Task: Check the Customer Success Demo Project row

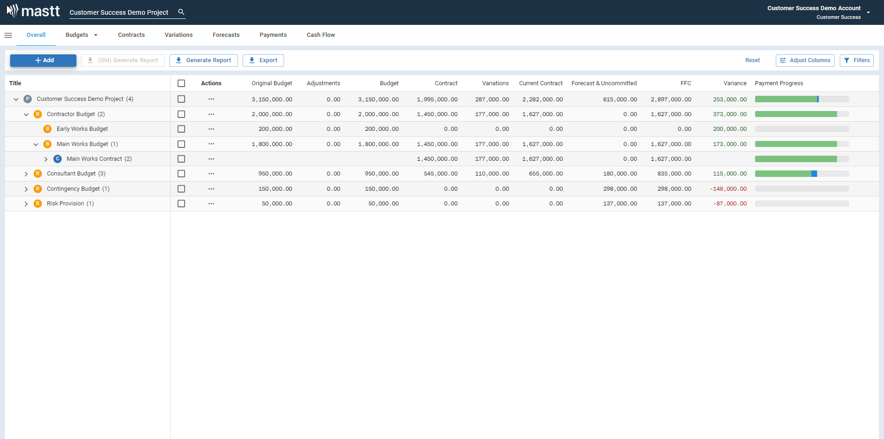Action: coord(181,99)
